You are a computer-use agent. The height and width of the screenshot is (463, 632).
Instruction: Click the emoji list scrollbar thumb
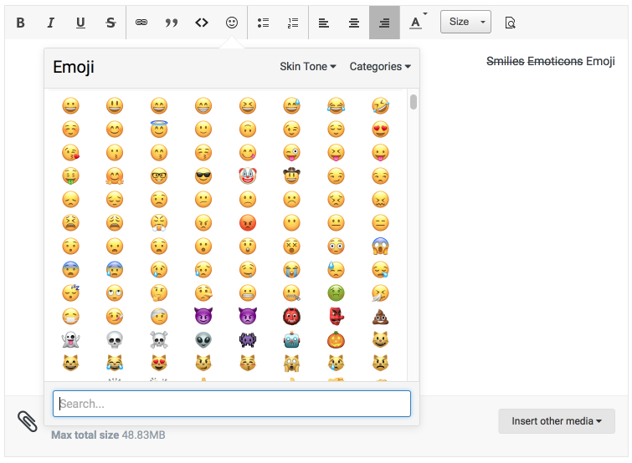coord(414,102)
